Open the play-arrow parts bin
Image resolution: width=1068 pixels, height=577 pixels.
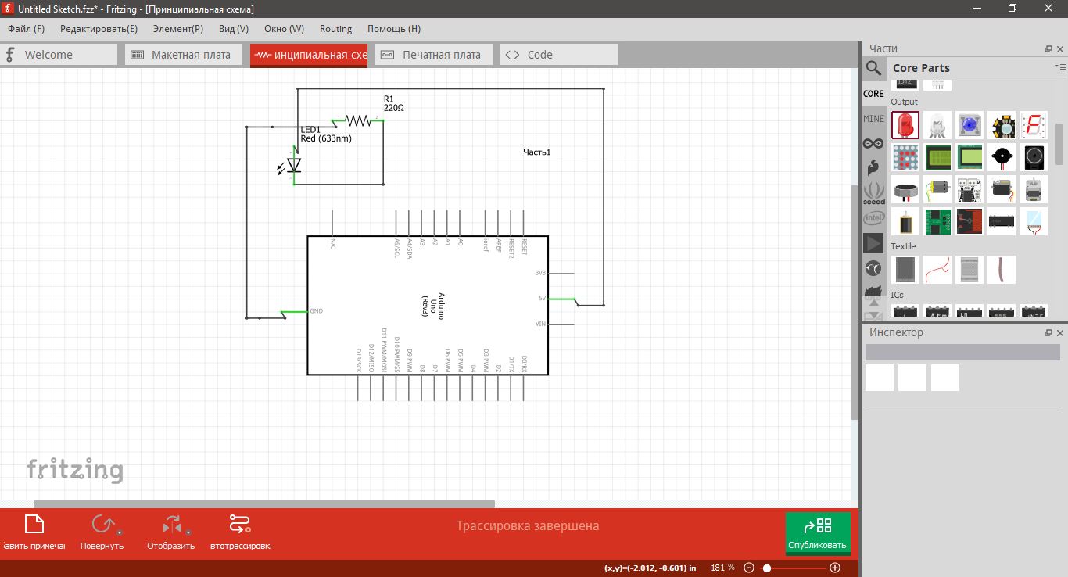(873, 243)
